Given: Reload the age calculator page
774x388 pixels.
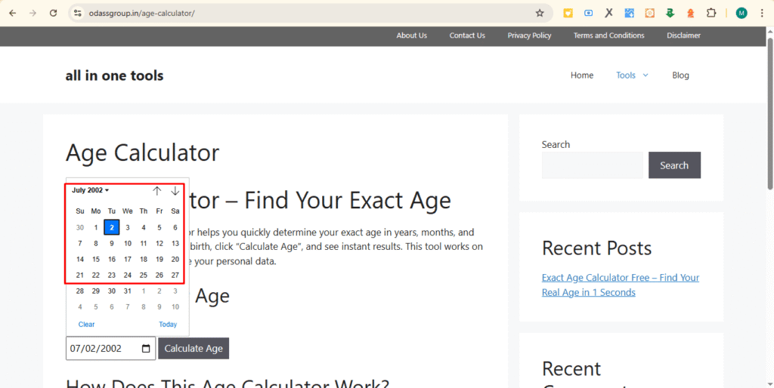Looking at the screenshot, I should [54, 14].
